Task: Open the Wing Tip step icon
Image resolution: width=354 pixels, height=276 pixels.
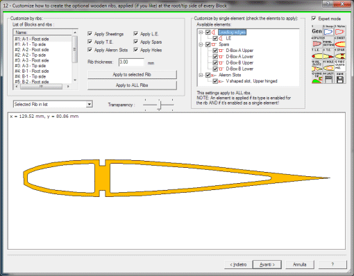Action: [317, 78]
